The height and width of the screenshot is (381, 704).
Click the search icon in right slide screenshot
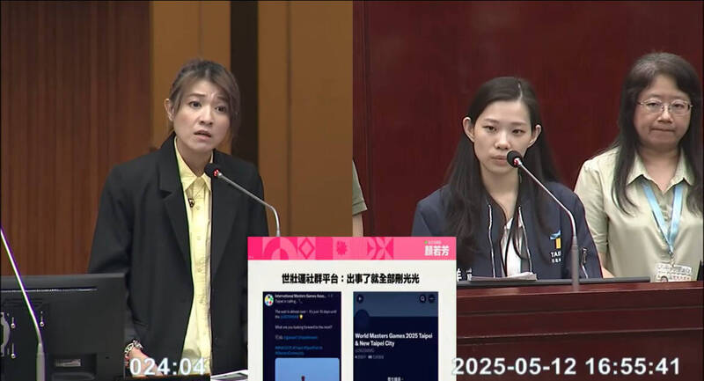(422, 299)
